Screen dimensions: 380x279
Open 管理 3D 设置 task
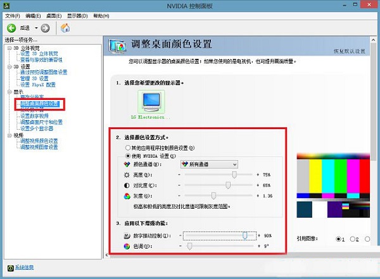[x=34, y=78]
